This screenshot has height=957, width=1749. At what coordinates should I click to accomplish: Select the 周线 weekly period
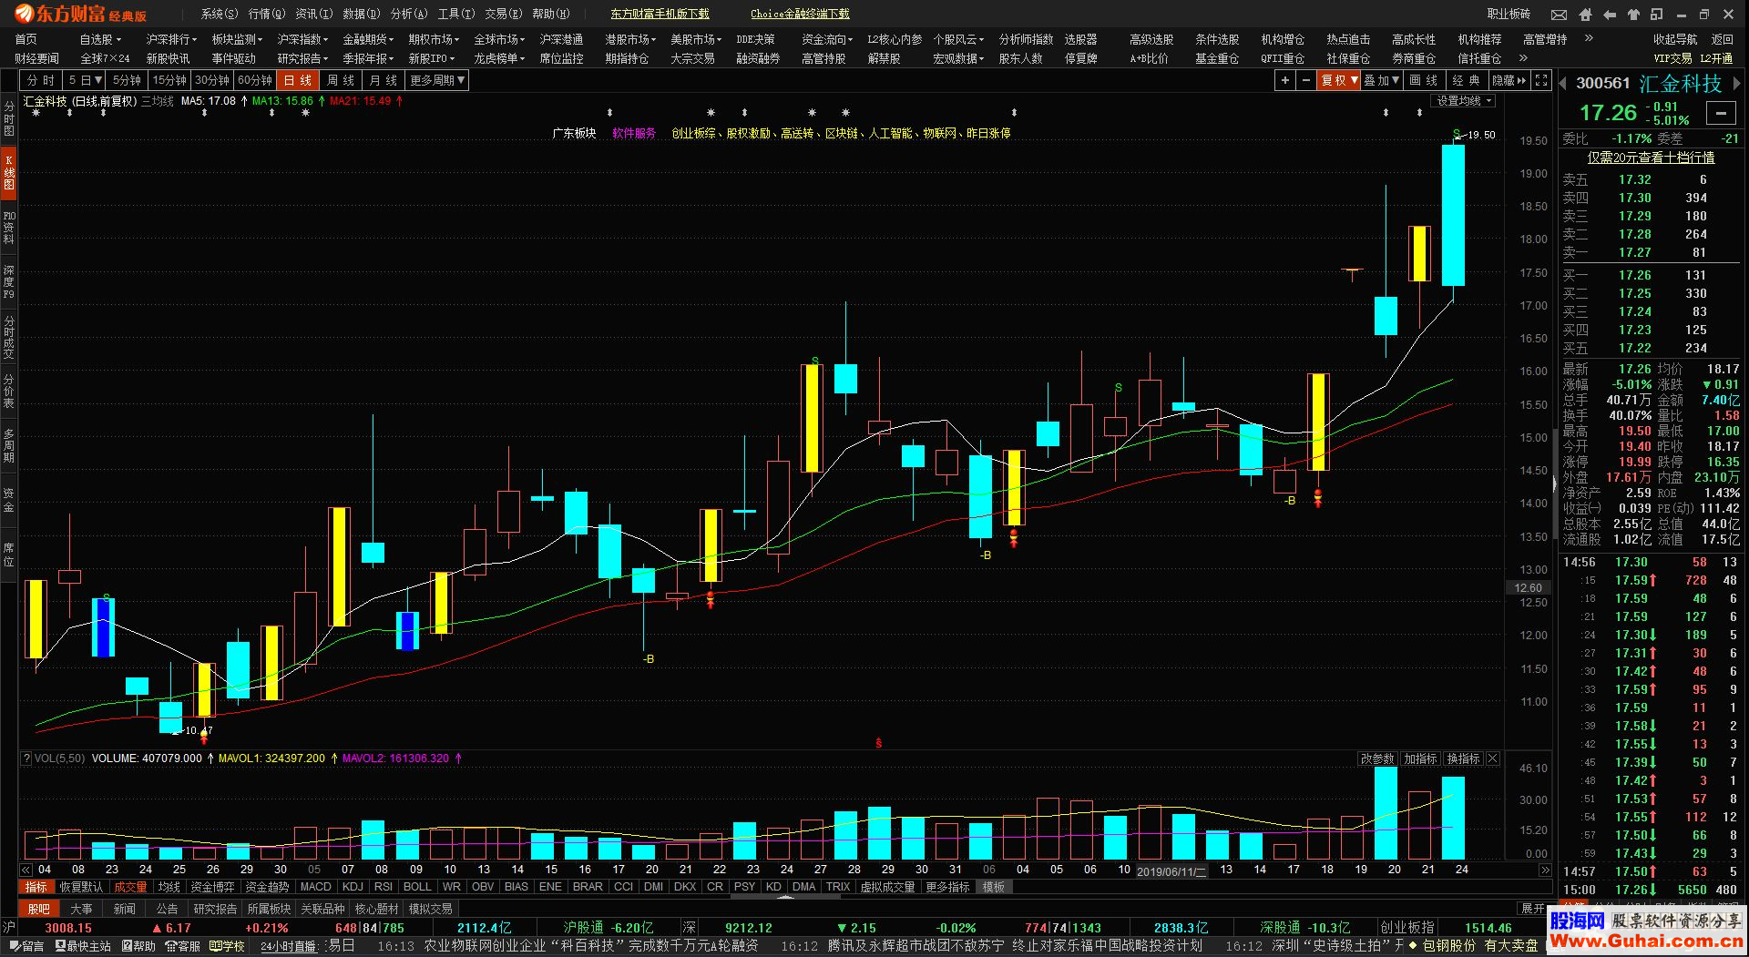tap(341, 80)
